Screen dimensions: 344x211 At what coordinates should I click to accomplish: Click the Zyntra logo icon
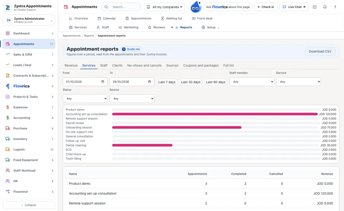coord(8,8)
